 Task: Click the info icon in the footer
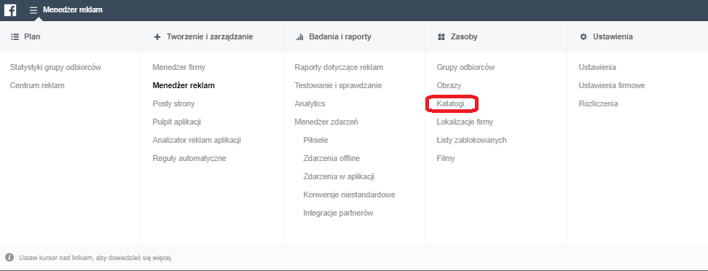click(9, 257)
